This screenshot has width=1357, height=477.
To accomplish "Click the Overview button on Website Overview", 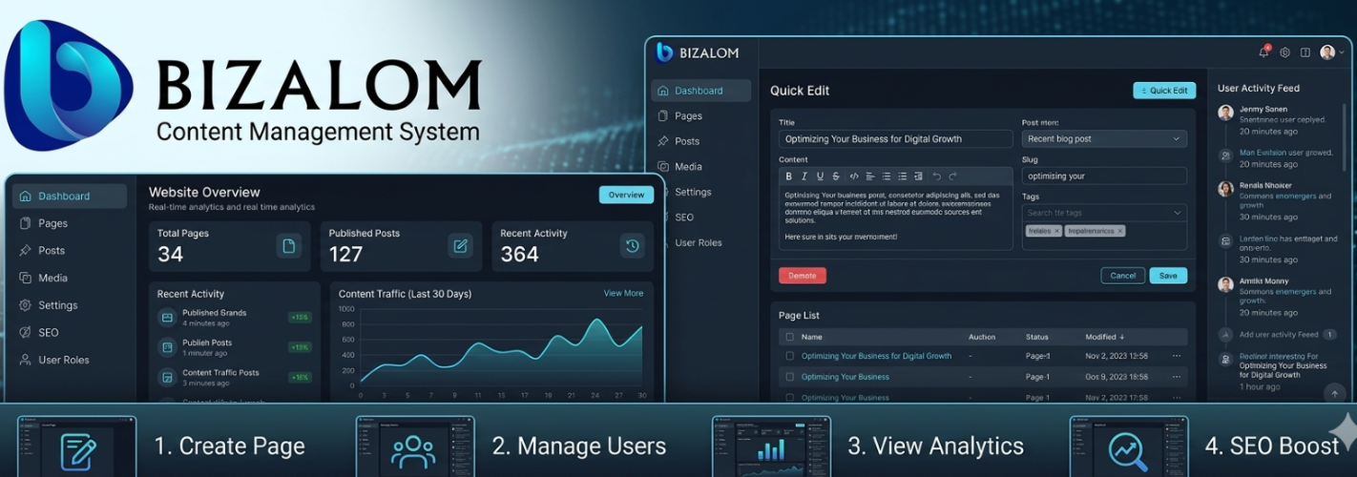I will pos(626,195).
